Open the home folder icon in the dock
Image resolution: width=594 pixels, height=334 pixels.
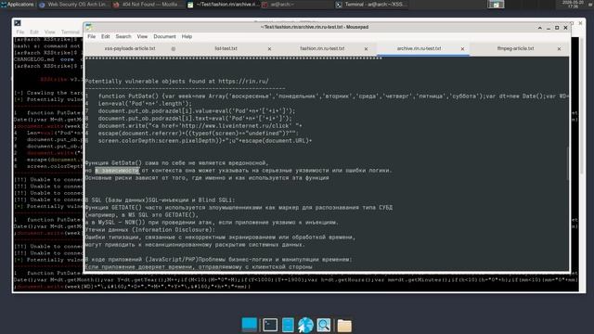pos(344,326)
